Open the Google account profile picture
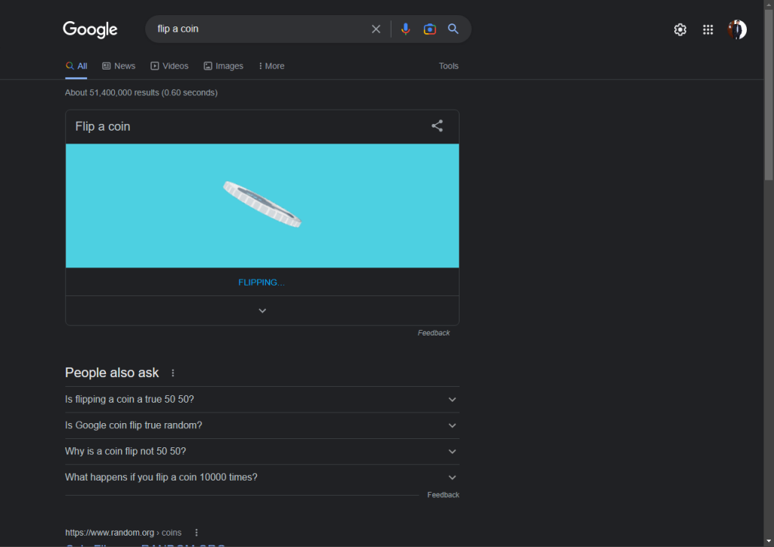 pos(737,29)
